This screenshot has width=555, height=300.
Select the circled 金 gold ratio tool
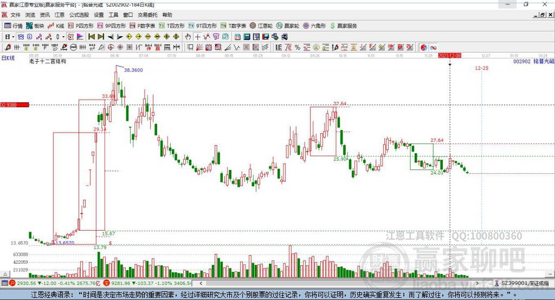[x=316, y=48]
